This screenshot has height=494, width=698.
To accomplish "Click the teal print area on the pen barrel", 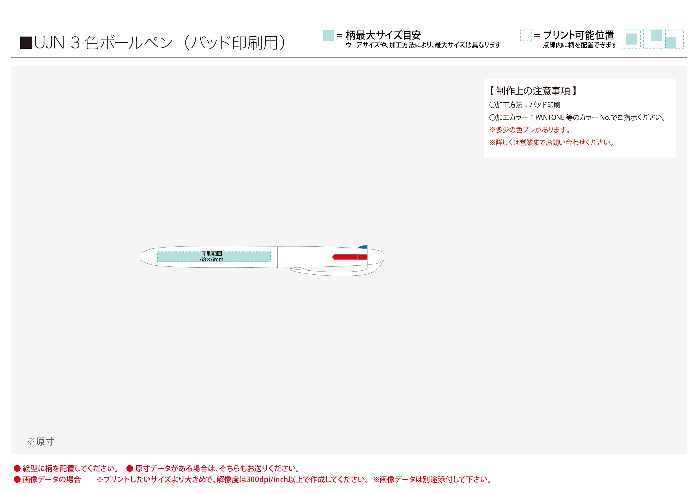I will coord(214,257).
